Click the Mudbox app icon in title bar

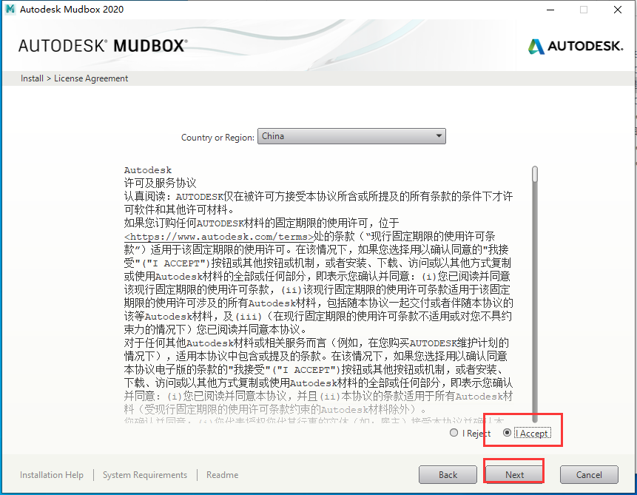(10, 9)
